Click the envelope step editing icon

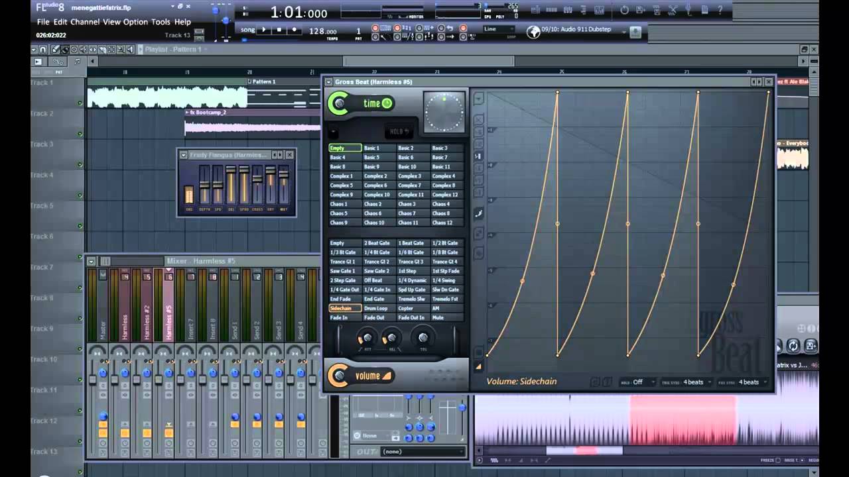(x=478, y=156)
